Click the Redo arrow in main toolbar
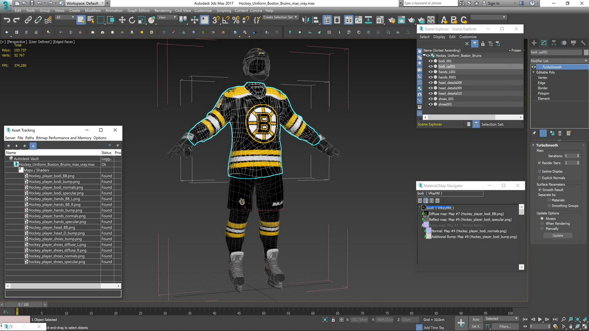This screenshot has height=331, width=589. 17,20
